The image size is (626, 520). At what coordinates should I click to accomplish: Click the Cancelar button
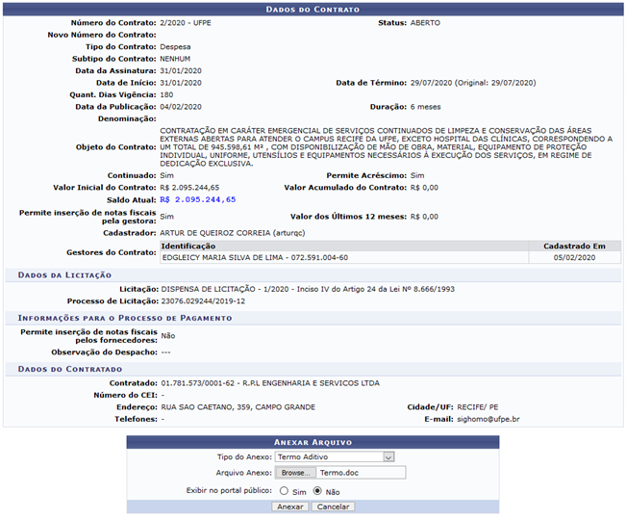coord(333,507)
